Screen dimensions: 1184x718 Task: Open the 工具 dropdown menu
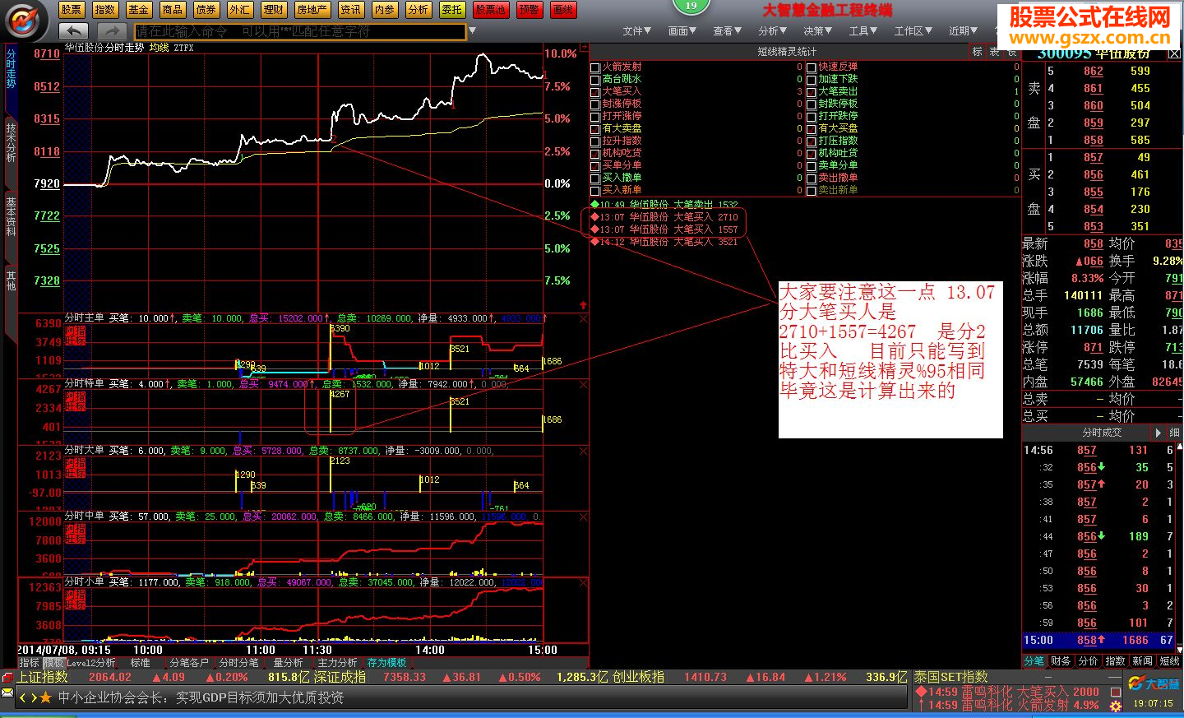(x=864, y=31)
